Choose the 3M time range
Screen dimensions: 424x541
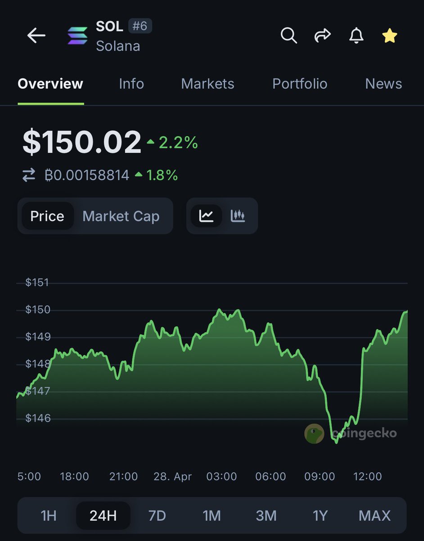pyautogui.click(x=266, y=516)
